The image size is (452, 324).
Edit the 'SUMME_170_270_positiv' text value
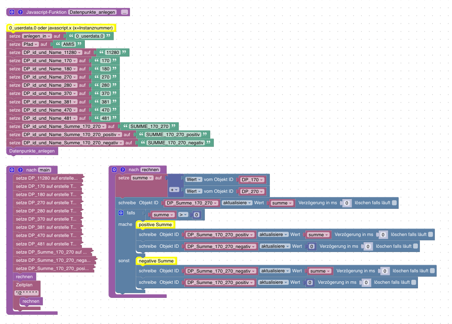tap(173, 135)
